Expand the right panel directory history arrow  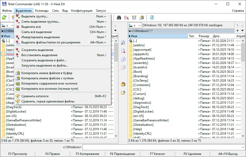click(x=242, y=31)
